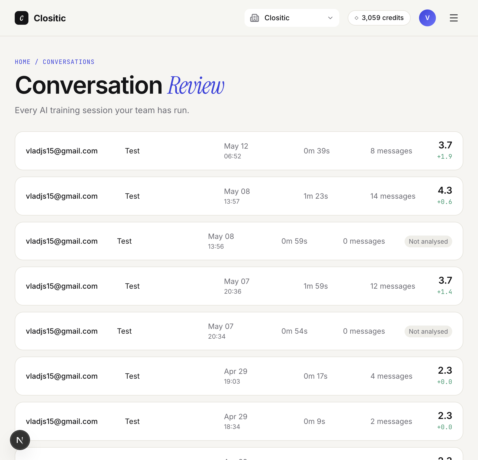Click the 0m 39s duration

pyautogui.click(x=317, y=151)
